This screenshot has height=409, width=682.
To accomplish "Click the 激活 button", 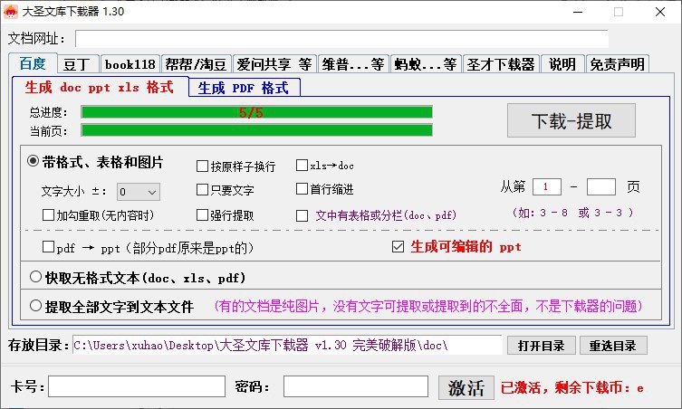I will click(x=466, y=387).
